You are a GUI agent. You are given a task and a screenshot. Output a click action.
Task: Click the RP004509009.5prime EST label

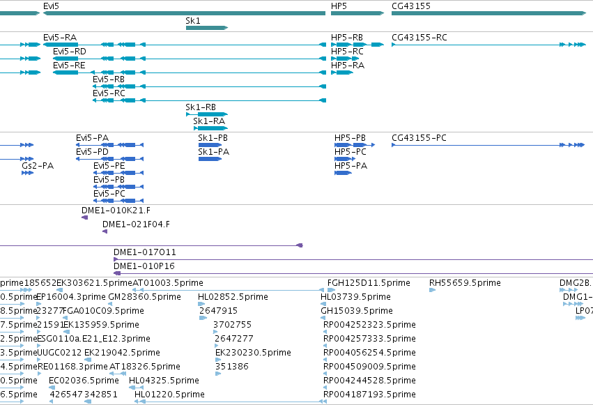click(370, 367)
